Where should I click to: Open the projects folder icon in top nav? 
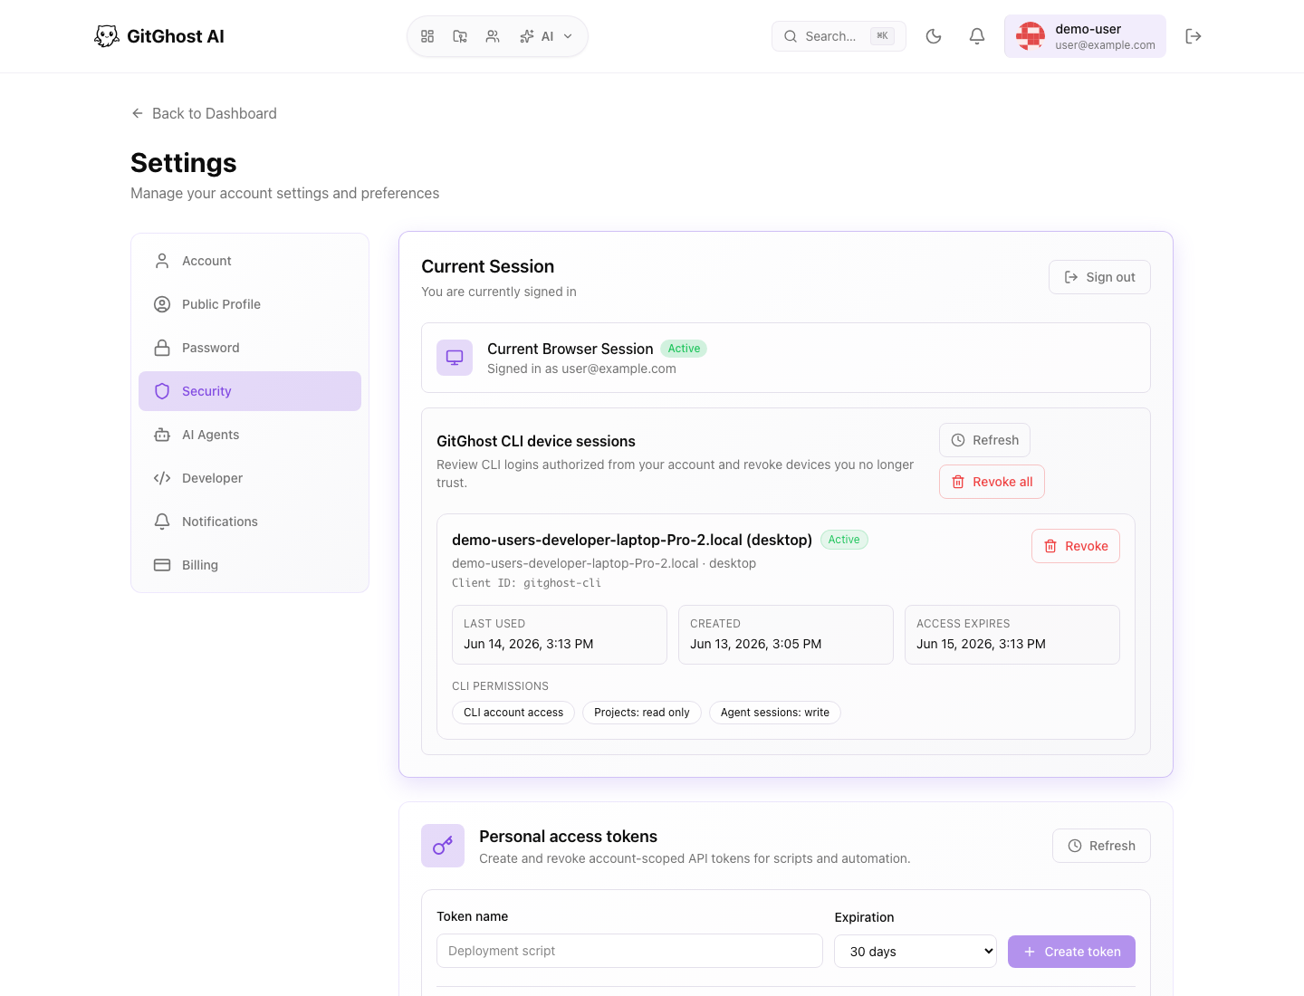click(x=460, y=36)
